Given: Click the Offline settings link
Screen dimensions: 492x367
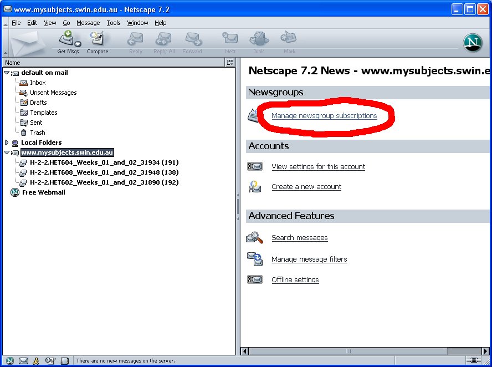Looking at the screenshot, I should 295,280.
